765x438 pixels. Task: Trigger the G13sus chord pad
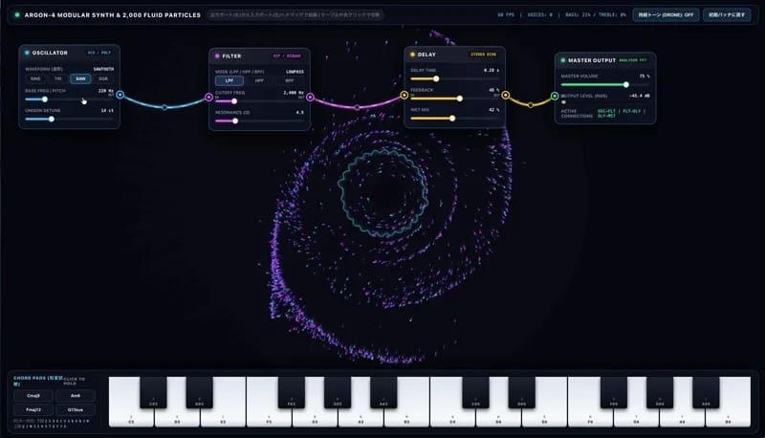coord(76,409)
